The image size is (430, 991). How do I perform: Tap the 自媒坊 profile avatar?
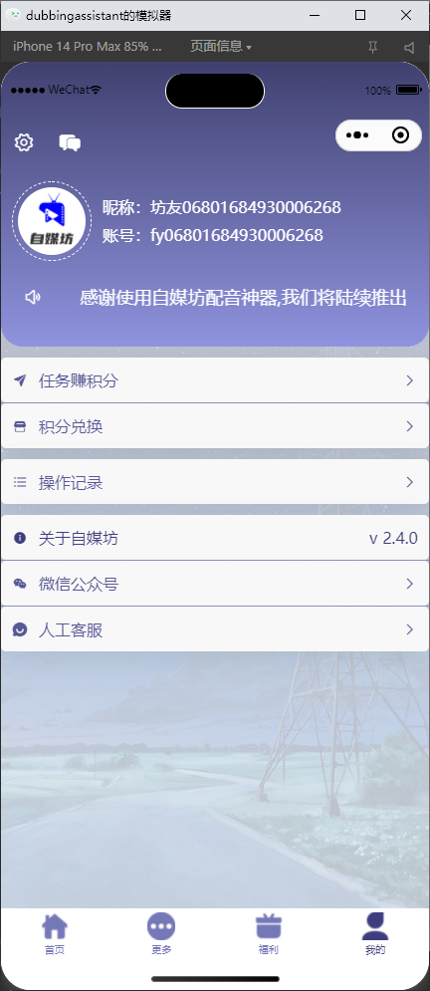point(52,220)
